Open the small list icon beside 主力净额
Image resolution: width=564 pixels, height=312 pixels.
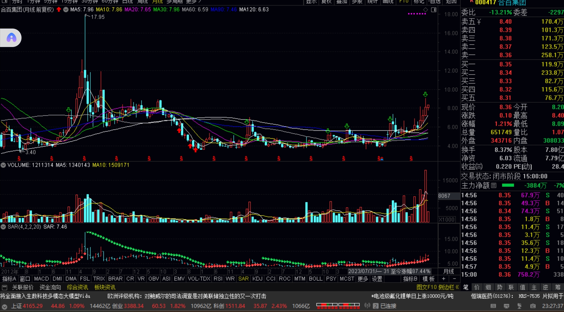[x=494, y=185]
